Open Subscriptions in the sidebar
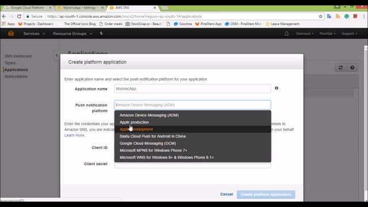 coord(16,76)
